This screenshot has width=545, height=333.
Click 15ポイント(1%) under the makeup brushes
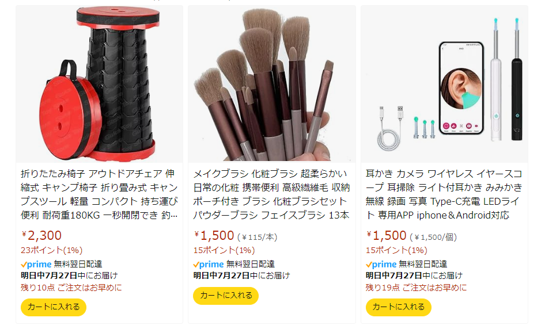pos(224,250)
